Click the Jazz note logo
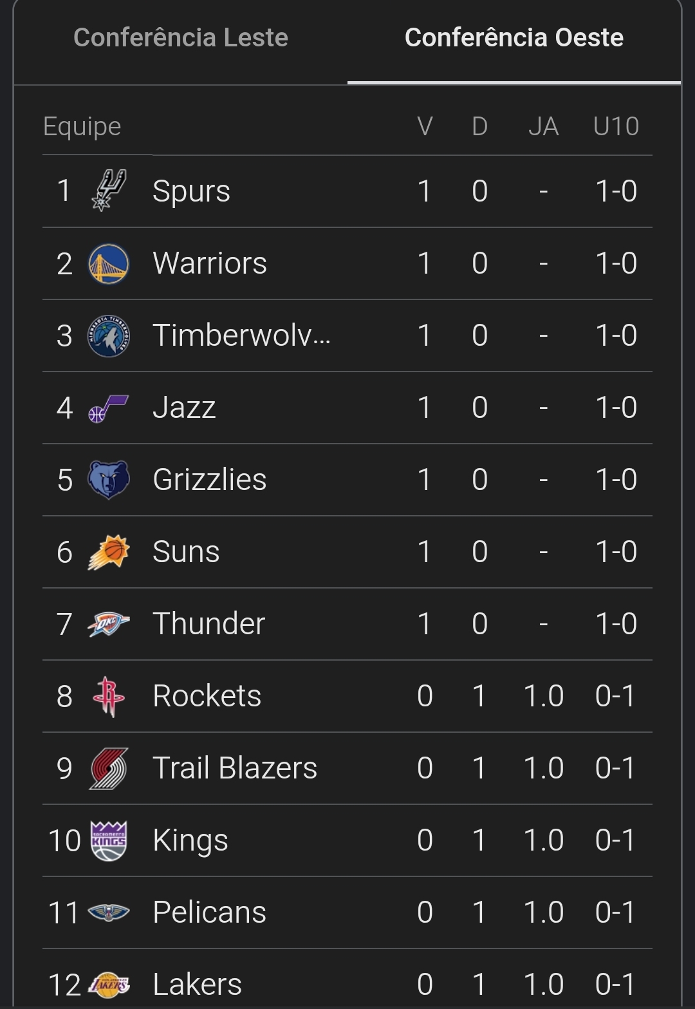The width and height of the screenshot is (695, 1009). click(x=109, y=408)
